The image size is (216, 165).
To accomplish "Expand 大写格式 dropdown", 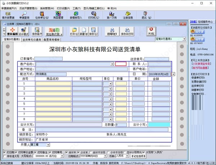I will (x=62, y=156).
